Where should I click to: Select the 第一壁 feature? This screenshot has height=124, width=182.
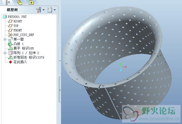pos(18,39)
